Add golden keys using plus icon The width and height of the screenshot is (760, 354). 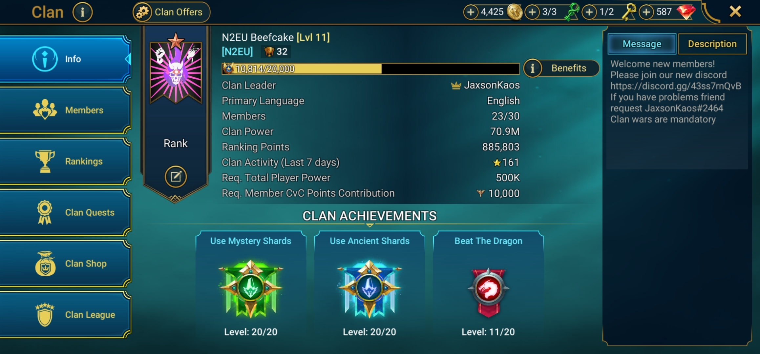(589, 12)
